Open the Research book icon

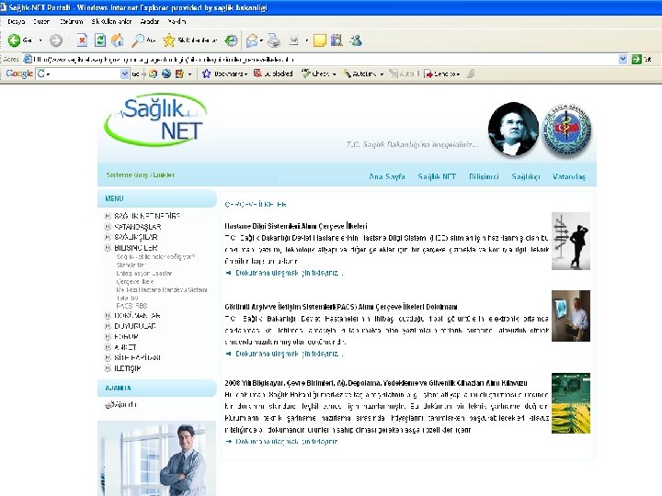click(337, 40)
